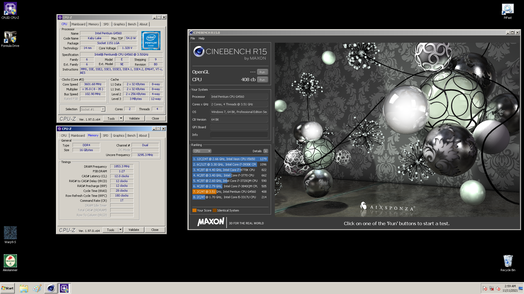This screenshot has height=294, width=524.
Task: Click the Info field in Cinebench
Action: (x=239, y=135)
